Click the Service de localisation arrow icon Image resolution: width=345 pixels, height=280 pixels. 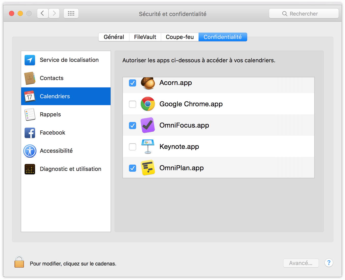click(x=30, y=60)
